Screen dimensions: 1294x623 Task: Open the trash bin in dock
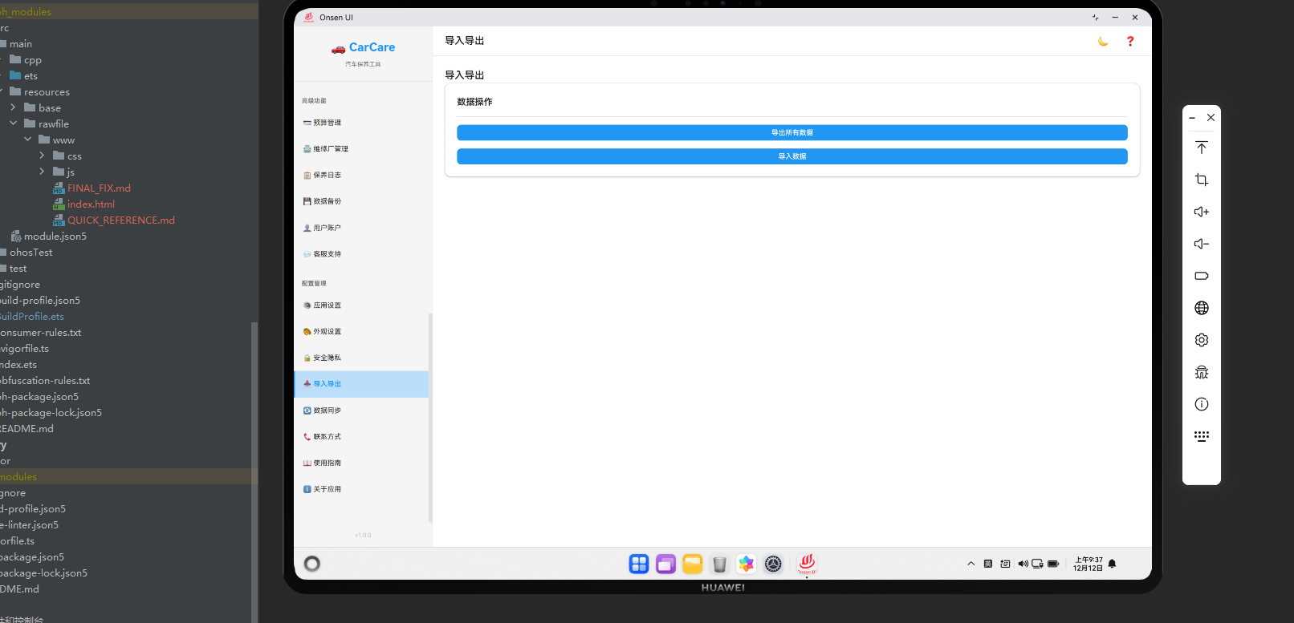719,564
